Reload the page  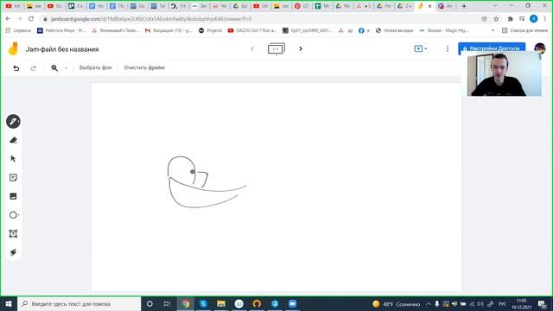tap(31, 19)
